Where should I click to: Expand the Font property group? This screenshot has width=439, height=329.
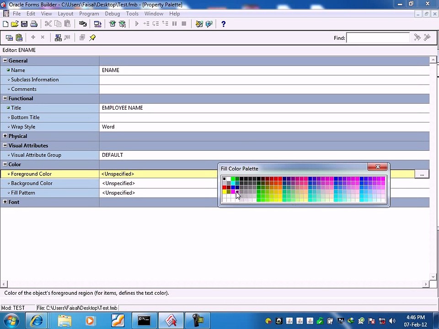pos(5,202)
